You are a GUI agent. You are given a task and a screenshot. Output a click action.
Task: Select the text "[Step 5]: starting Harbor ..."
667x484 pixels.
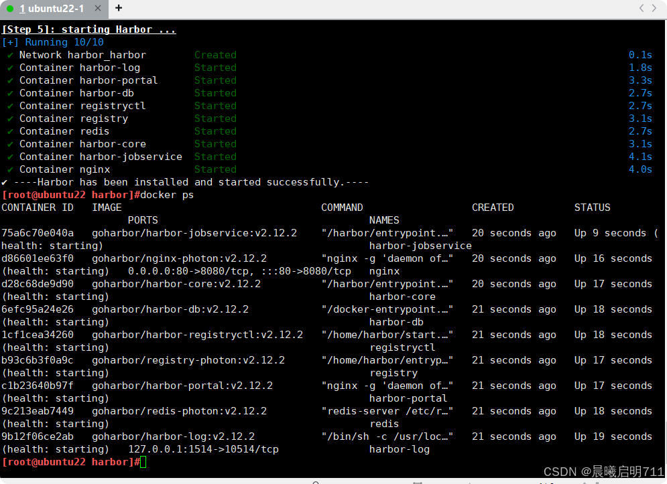click(89, 29)
